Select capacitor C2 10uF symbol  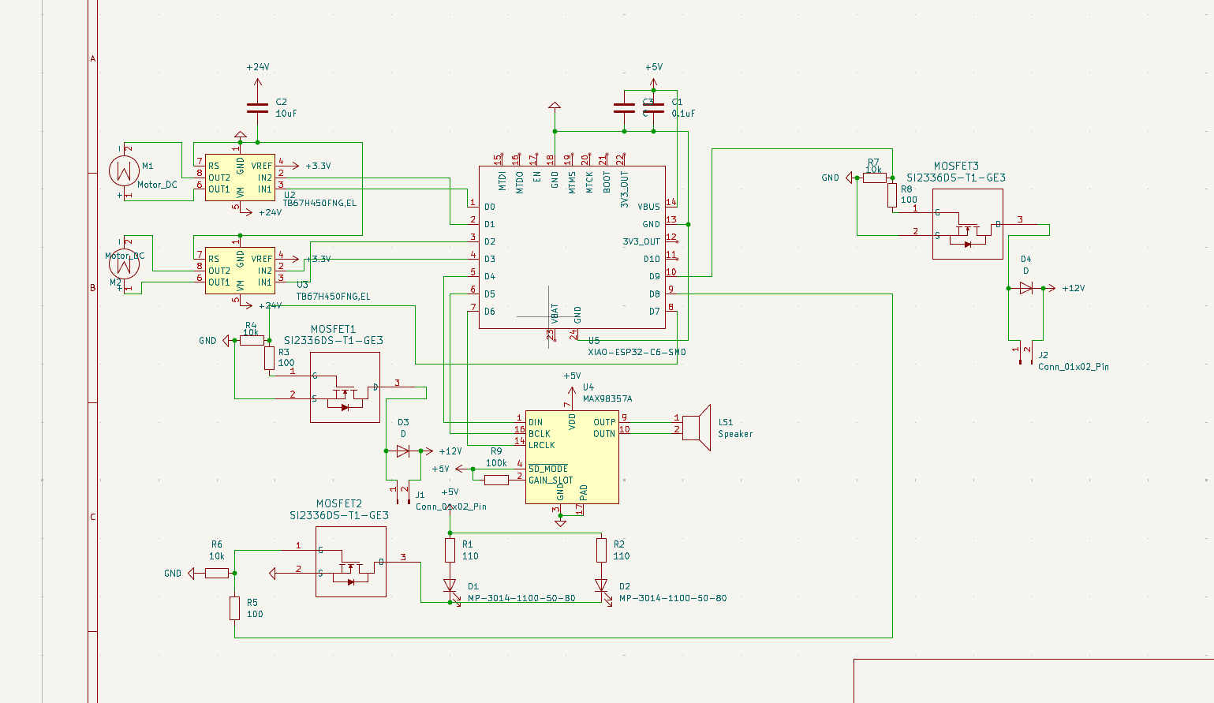pos(257,107)
